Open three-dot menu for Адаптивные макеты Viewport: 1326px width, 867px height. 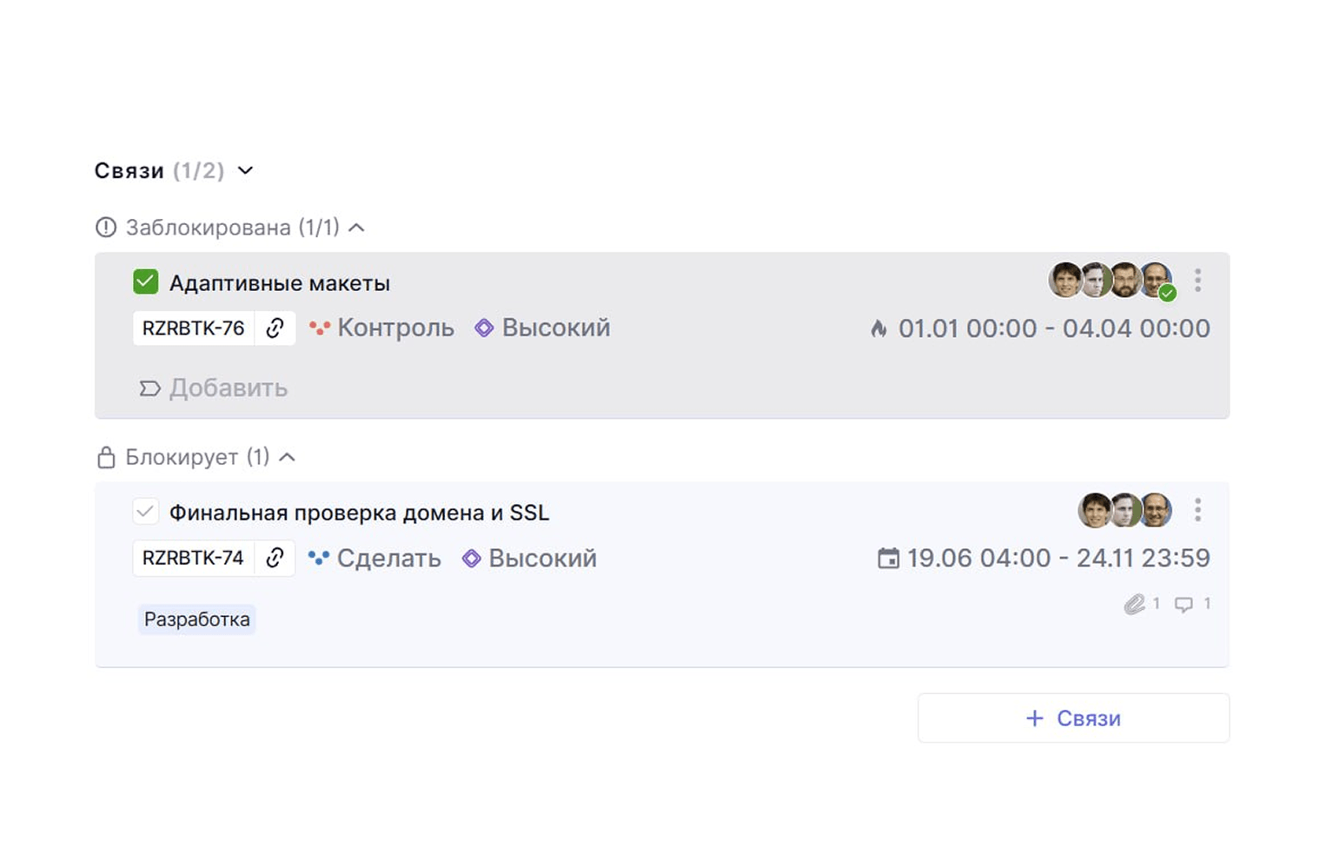pyautogui.click(x=1197, y=280)
